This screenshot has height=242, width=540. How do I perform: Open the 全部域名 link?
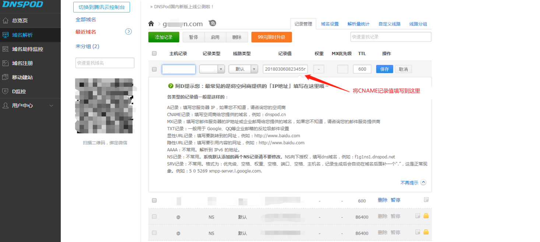86,19
